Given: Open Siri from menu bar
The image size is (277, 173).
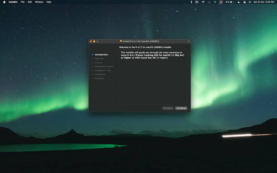Looking at the screenshot, I should click(249, 2).
